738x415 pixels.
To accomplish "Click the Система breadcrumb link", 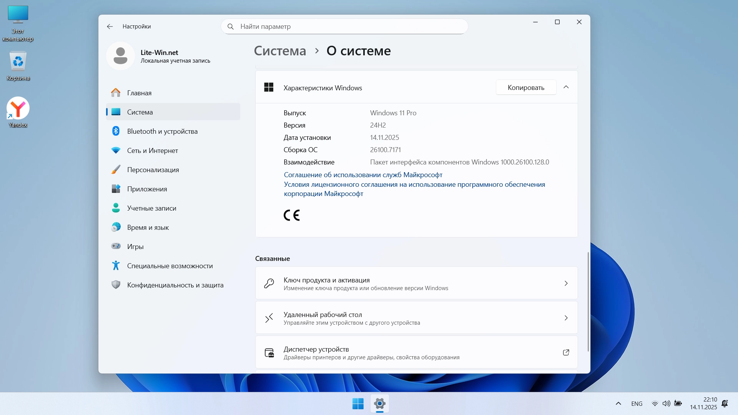I will coord(280,51).
